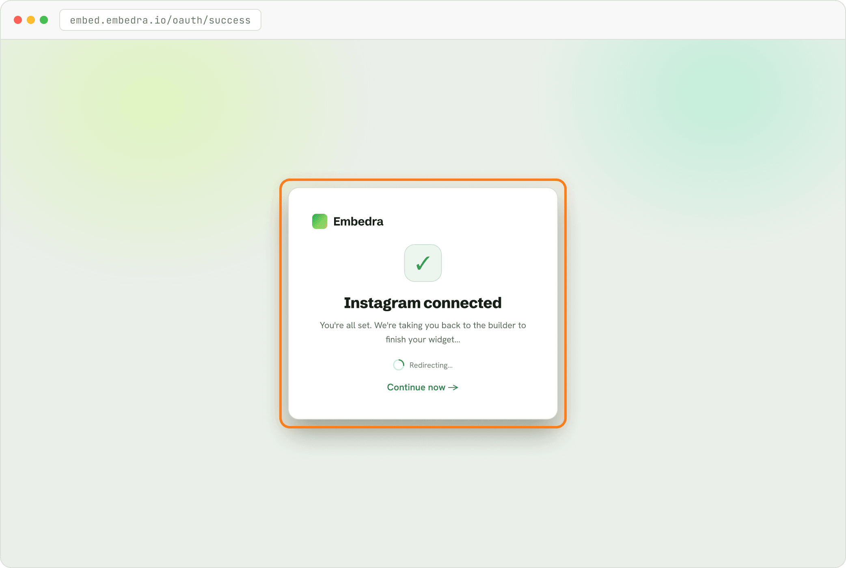Viewport: 846px width, 568px height.
Task: Click the Embedra green logo icon
Action: point(319,222)
